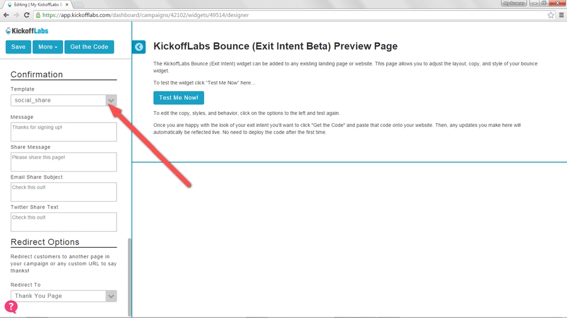Click into the Message text box
The height and width of the screenshot is (318, 567).
click(x=64, y=132)
